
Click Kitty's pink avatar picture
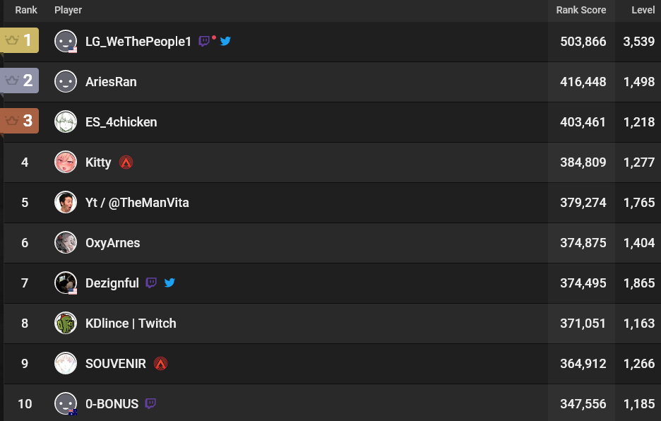(x=66, y=162)
